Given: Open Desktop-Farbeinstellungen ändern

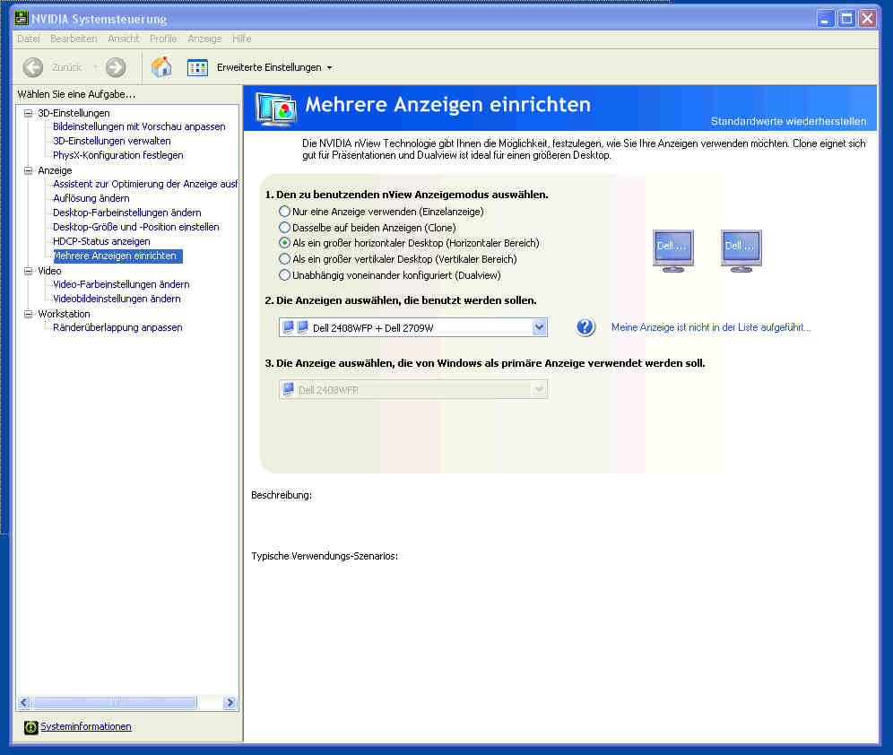Looking at the screenshot, I should pyautogui.click(x=127, y=213).
